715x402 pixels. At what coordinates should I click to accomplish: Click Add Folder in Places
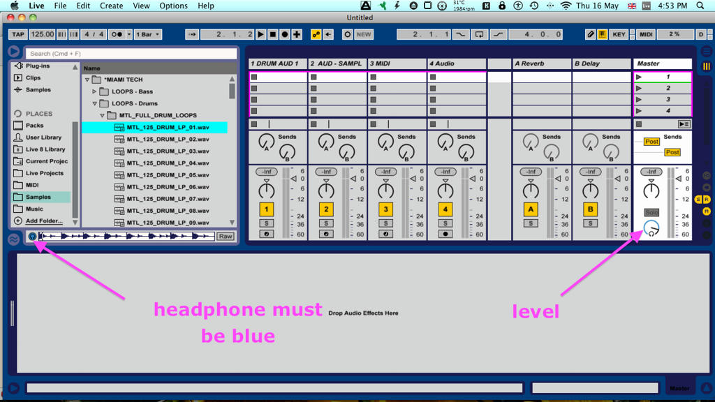[x=44, y=221]
